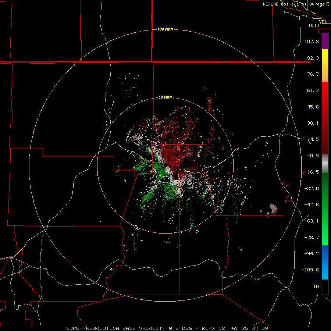The image size is (331, 331).
Task: Click the gray near-zero segment of color bar
Action: pyautogui.click(x=325, y=164)
